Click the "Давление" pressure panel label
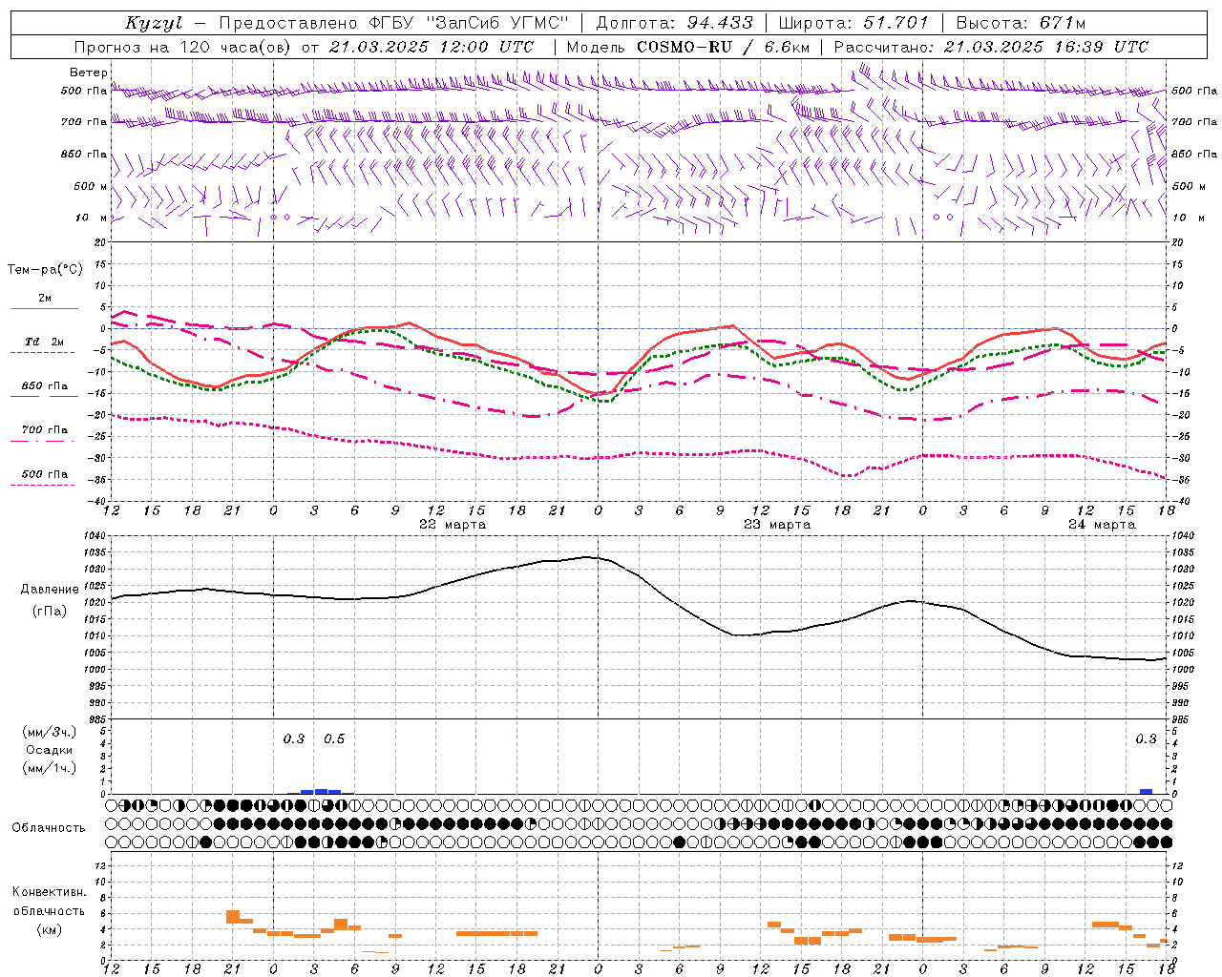Screen dimensions: 1222x977 (49, 590)
